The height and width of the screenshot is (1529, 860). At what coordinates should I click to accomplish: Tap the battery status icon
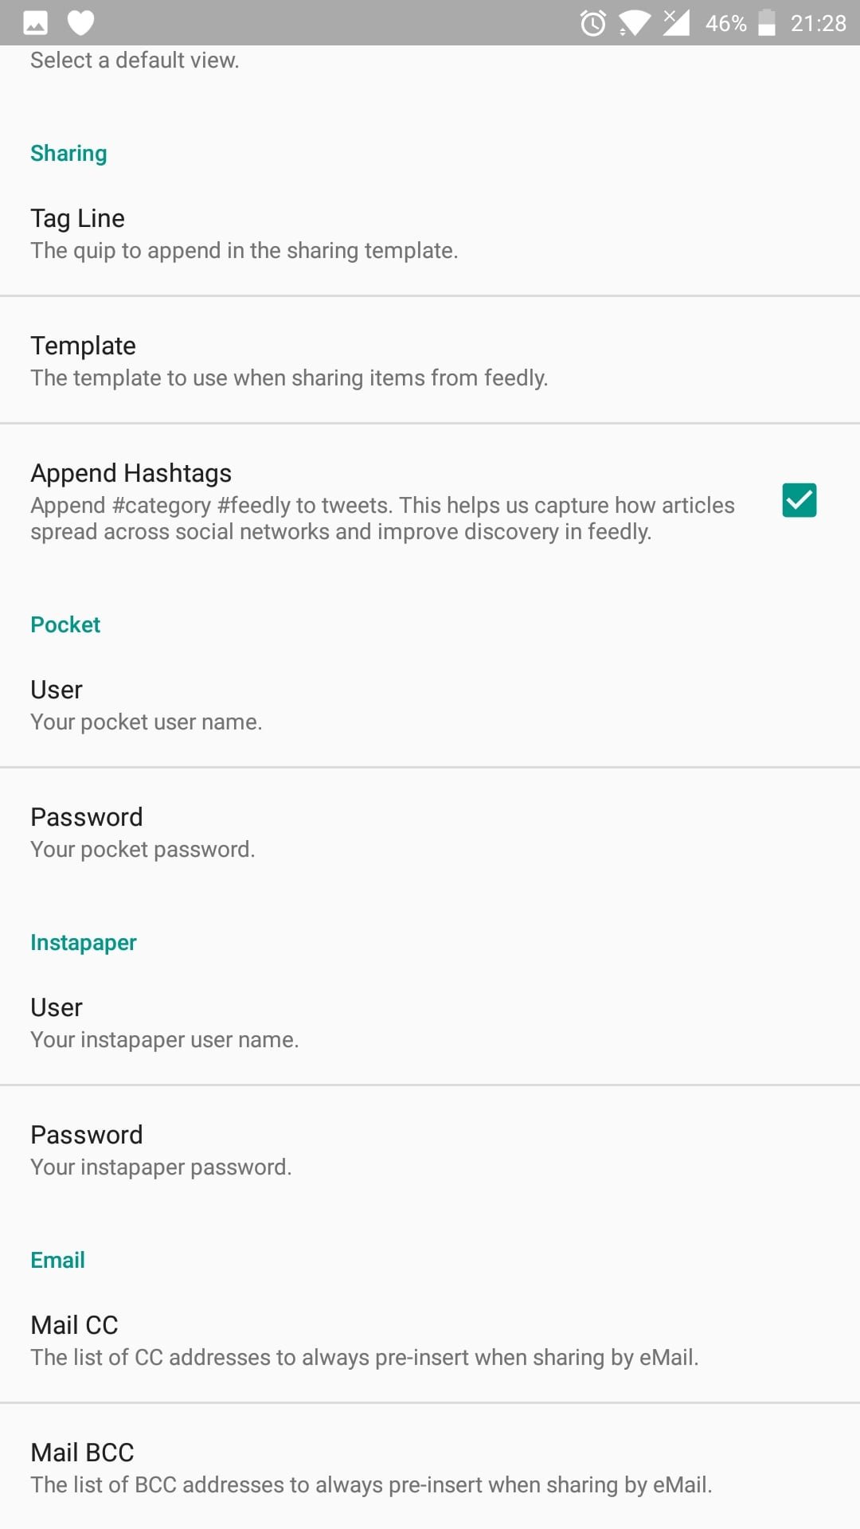[767, 23]
